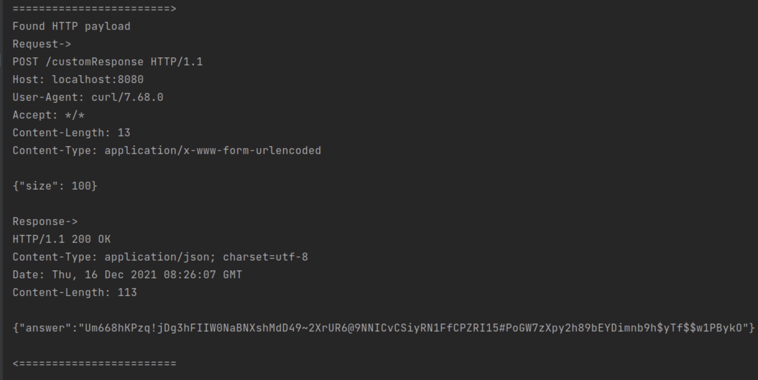Image resolution: width=758 pixels, height=380 pixels.
Task: Click the "Response->" label
Action: 45,222
